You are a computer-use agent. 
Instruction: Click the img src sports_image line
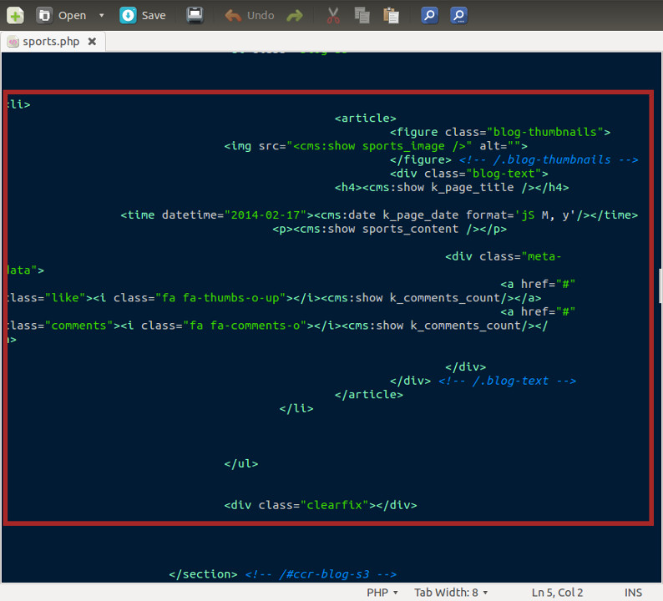pyautogui.click(x=376, y=146)
